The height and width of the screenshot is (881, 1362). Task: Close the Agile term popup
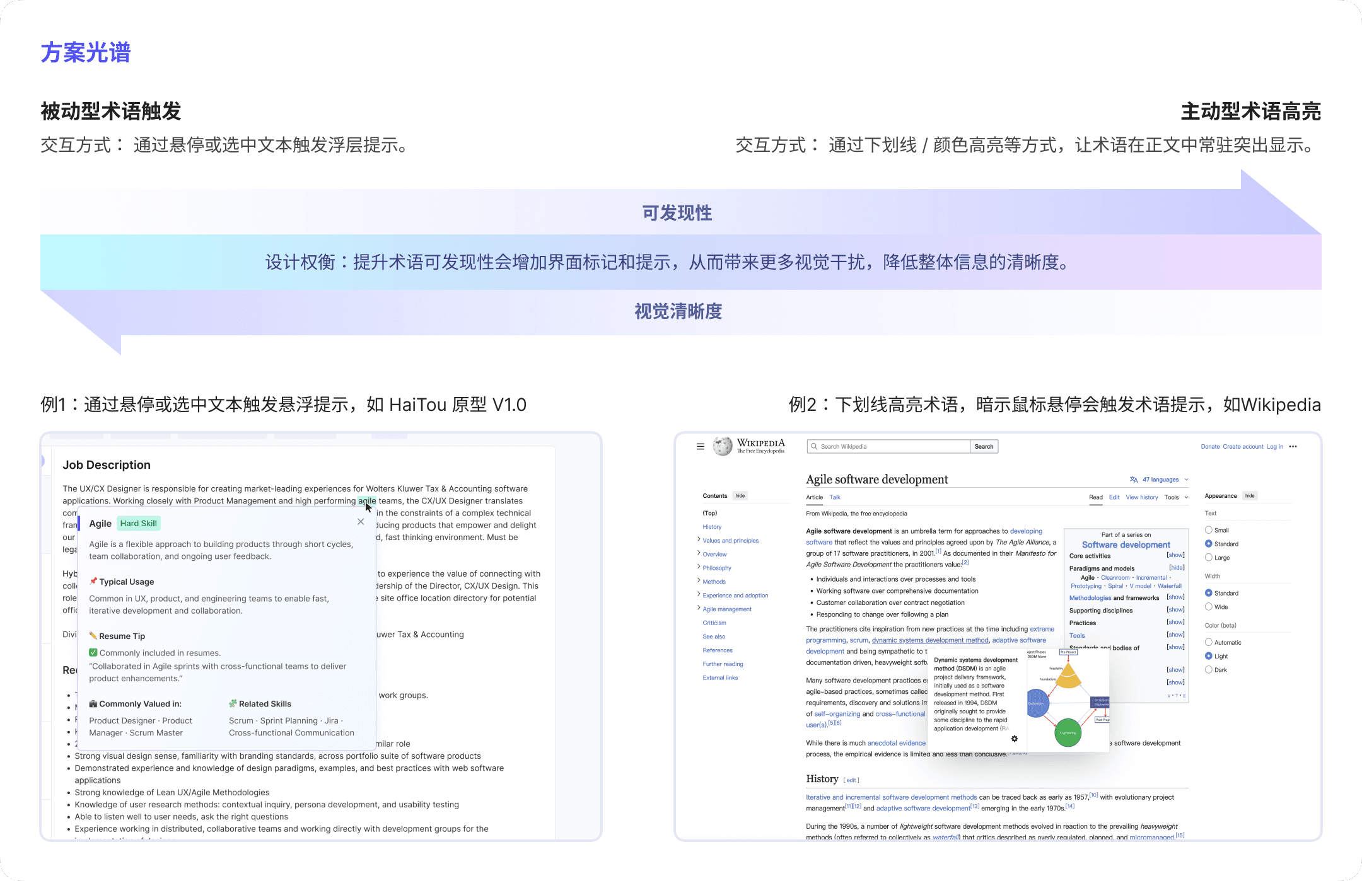click(361, 522)
